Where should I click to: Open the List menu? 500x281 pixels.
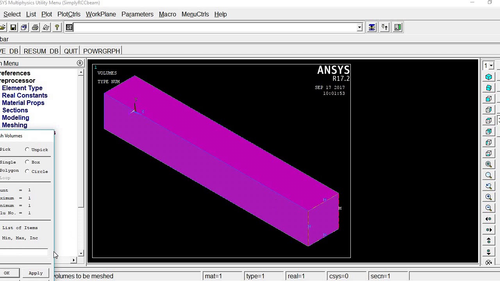pyautogui.click(x=31, y=14)
